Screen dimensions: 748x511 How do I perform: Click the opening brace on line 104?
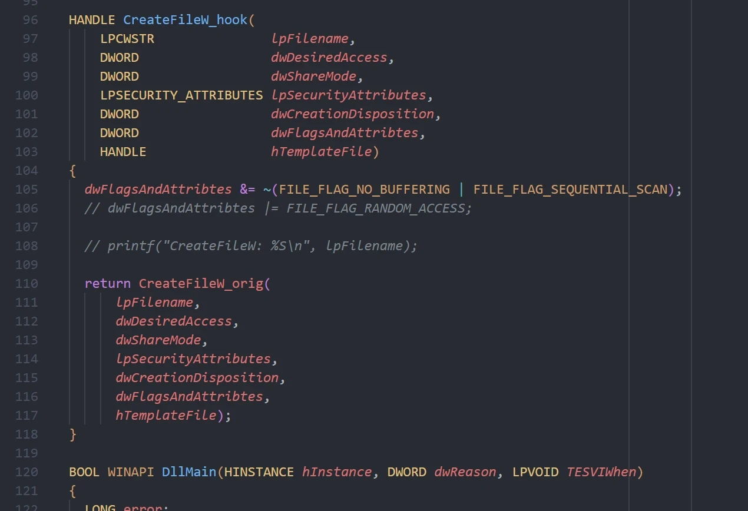pos(72,171)
